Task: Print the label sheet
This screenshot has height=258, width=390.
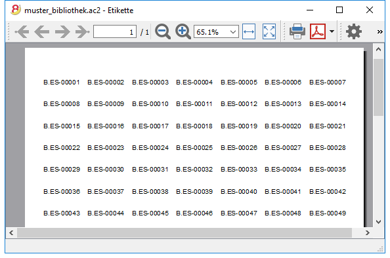Action: tap(297, 31)
